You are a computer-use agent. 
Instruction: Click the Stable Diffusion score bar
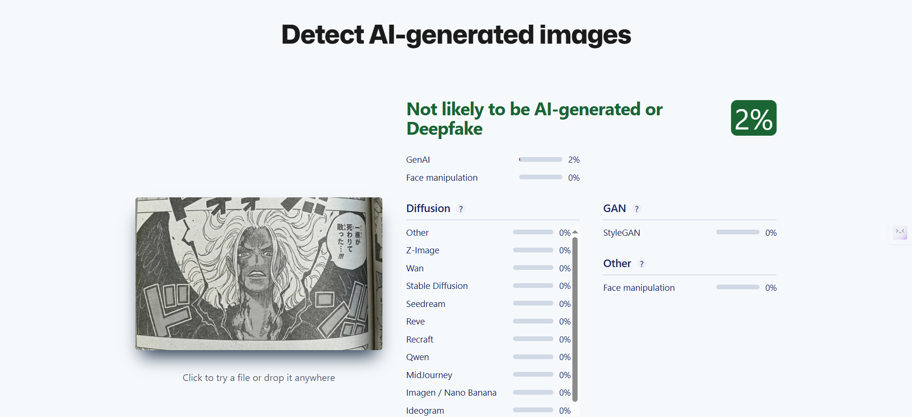click(x=533, y=285)
